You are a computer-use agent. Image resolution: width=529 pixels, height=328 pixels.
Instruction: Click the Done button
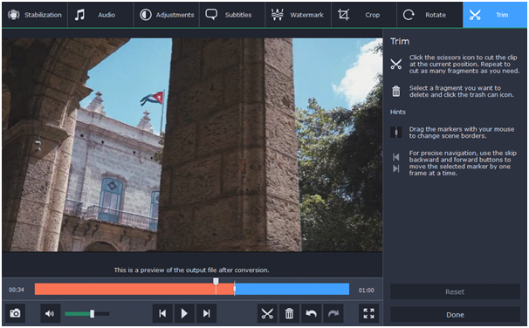455,315
